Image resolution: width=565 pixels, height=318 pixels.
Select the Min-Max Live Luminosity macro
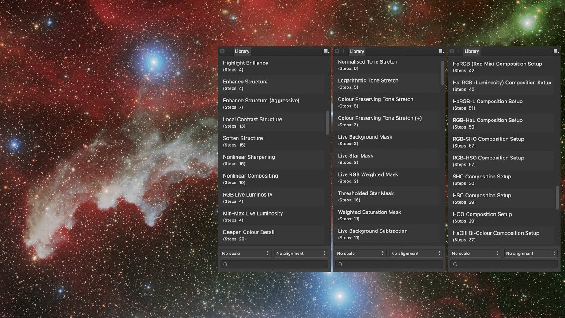point(271,216)
